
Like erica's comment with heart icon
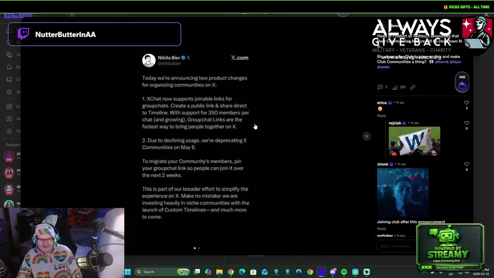pyautogui.click(x=467, y=103)
